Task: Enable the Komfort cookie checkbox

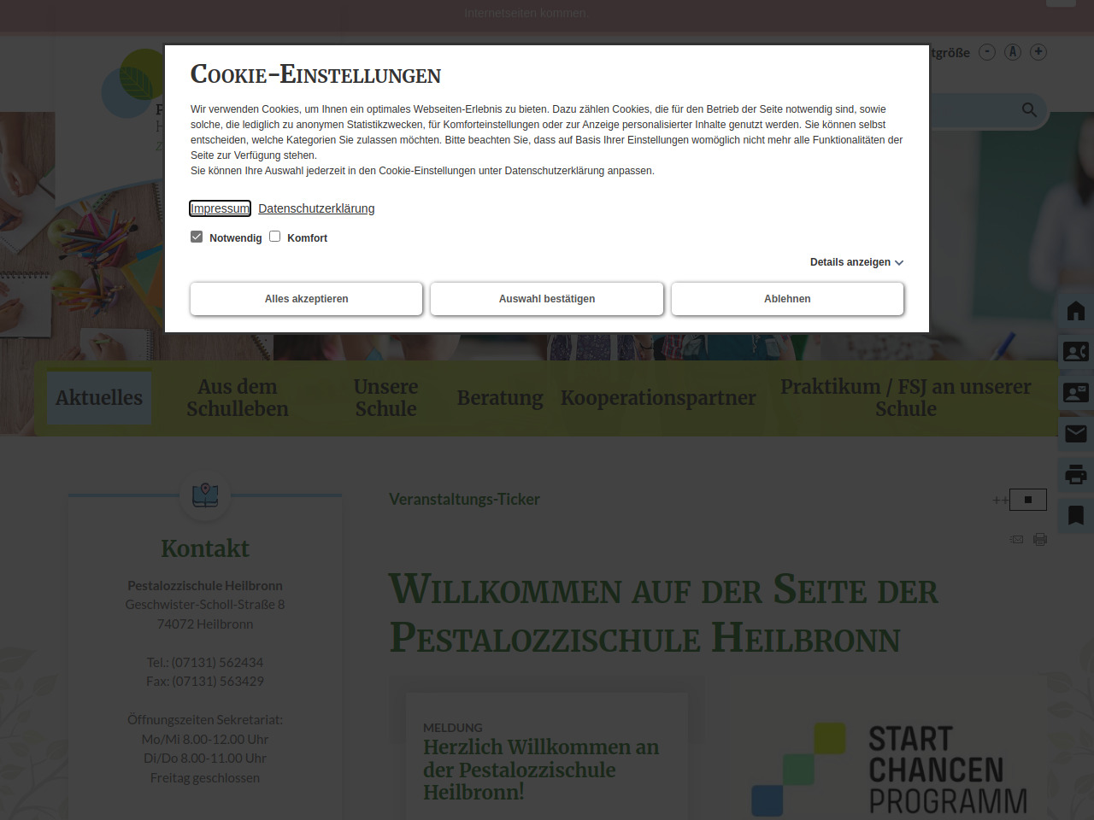Action: (275, 237)
